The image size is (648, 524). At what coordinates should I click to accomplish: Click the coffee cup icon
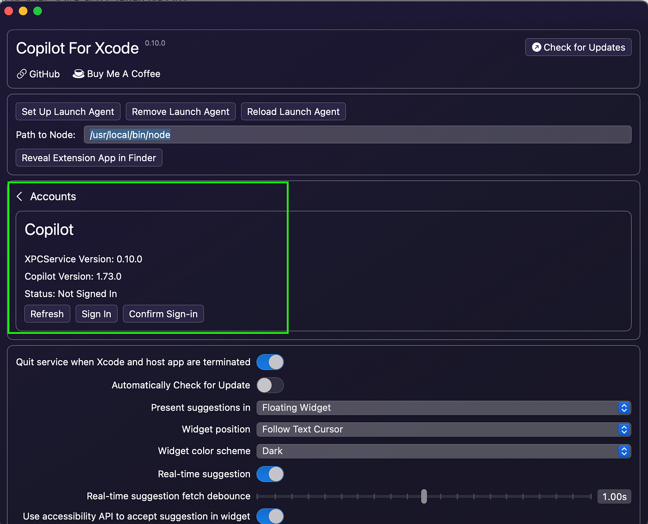pyautogui.click(x=79, y=74)
